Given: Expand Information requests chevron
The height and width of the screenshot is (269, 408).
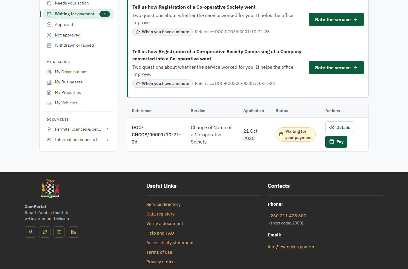Looking at the screenshot, I should click(108, 140).
